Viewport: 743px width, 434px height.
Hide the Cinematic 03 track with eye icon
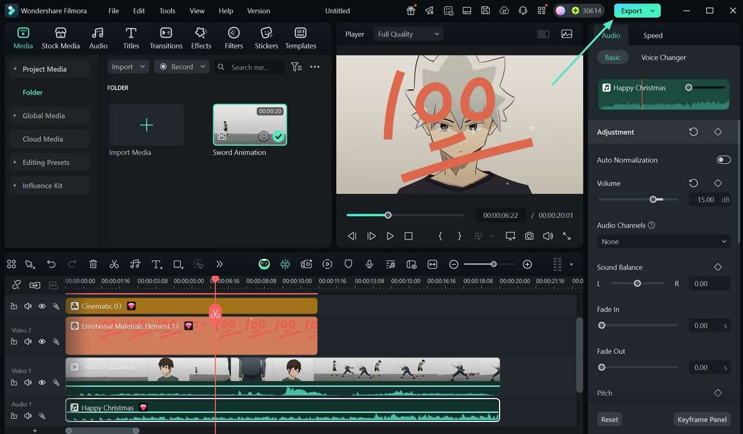(42, 306)
